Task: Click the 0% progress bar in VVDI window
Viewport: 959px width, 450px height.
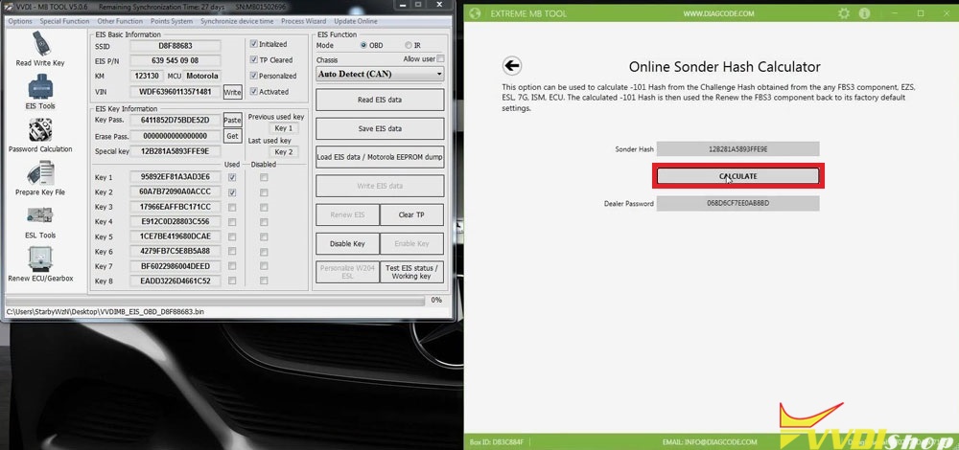Action: (215, 301)
